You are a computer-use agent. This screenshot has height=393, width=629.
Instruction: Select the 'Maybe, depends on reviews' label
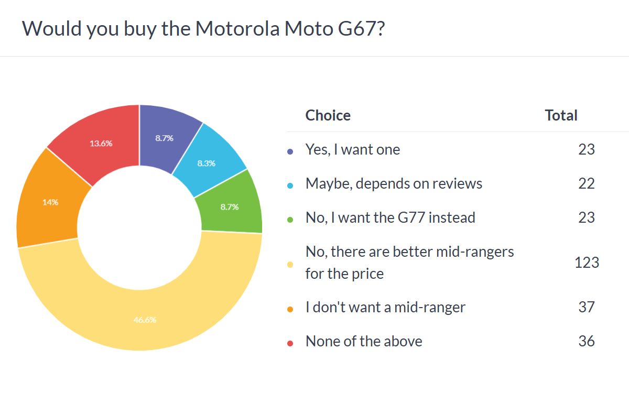(394, 184)
